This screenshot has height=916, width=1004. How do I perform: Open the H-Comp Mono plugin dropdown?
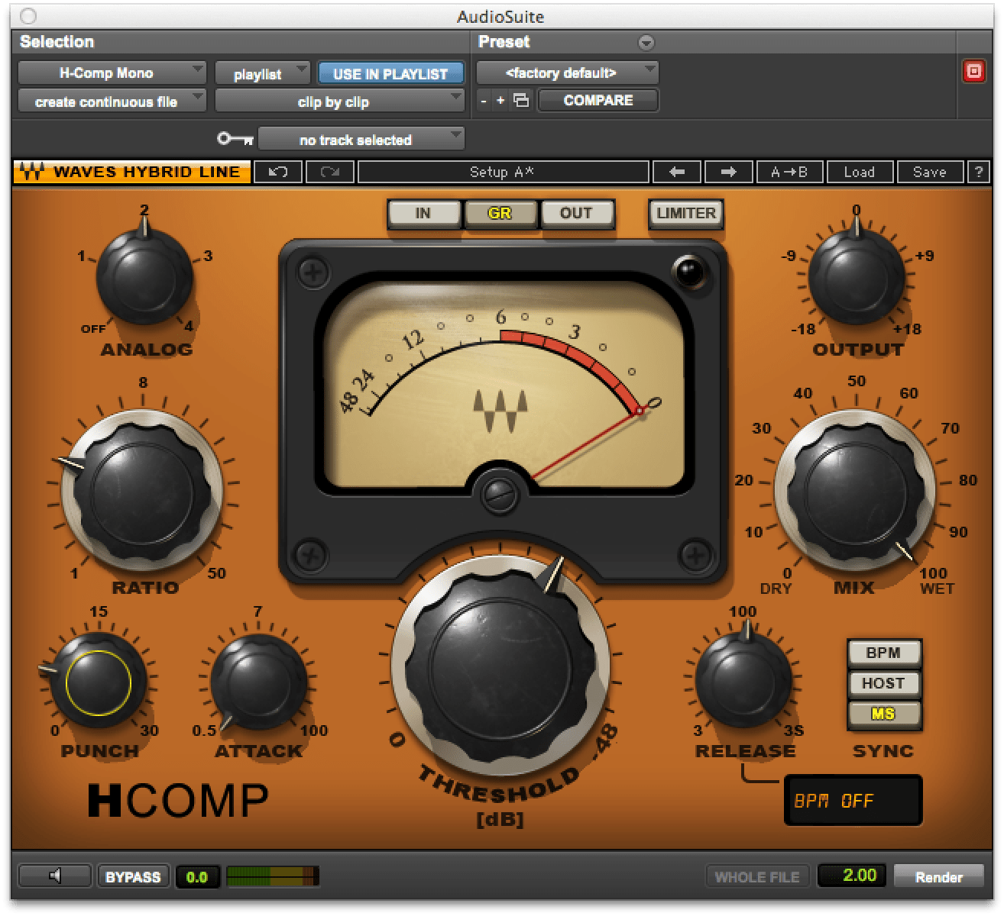coord(112,73)
